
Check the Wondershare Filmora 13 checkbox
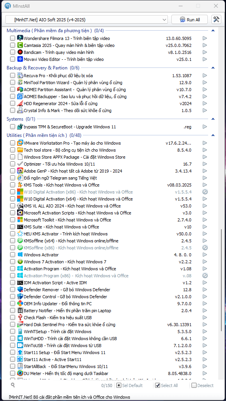(12, 38)
